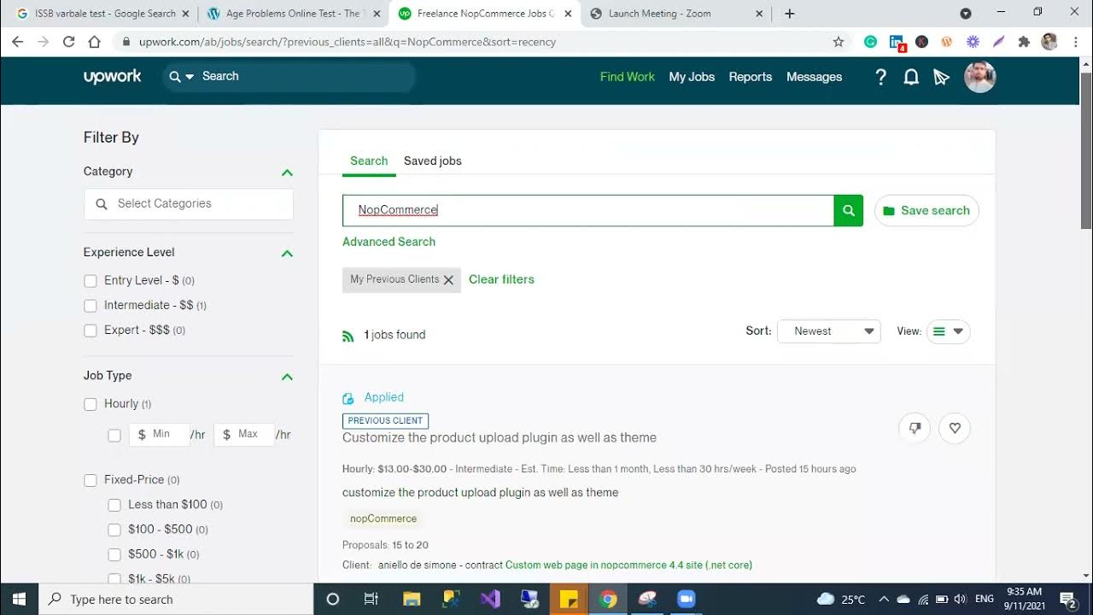Open Sticky Notes from taskbar
This screenshot has height=615, width=1093.
(569, 599)
